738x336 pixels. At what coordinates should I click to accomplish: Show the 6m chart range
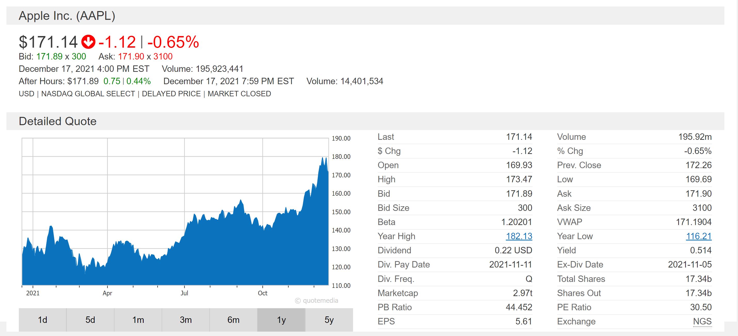coord(233,320)
